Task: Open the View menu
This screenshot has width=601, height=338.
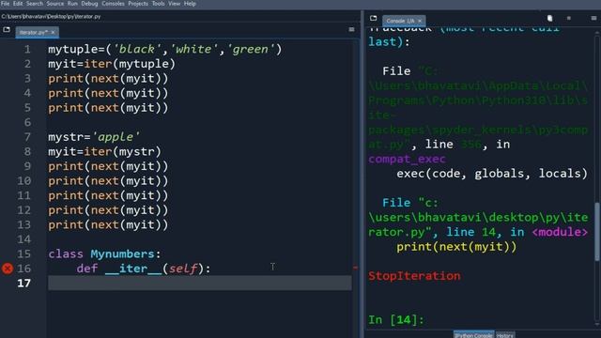Action: pyautogui.click(x=175, y=4)
